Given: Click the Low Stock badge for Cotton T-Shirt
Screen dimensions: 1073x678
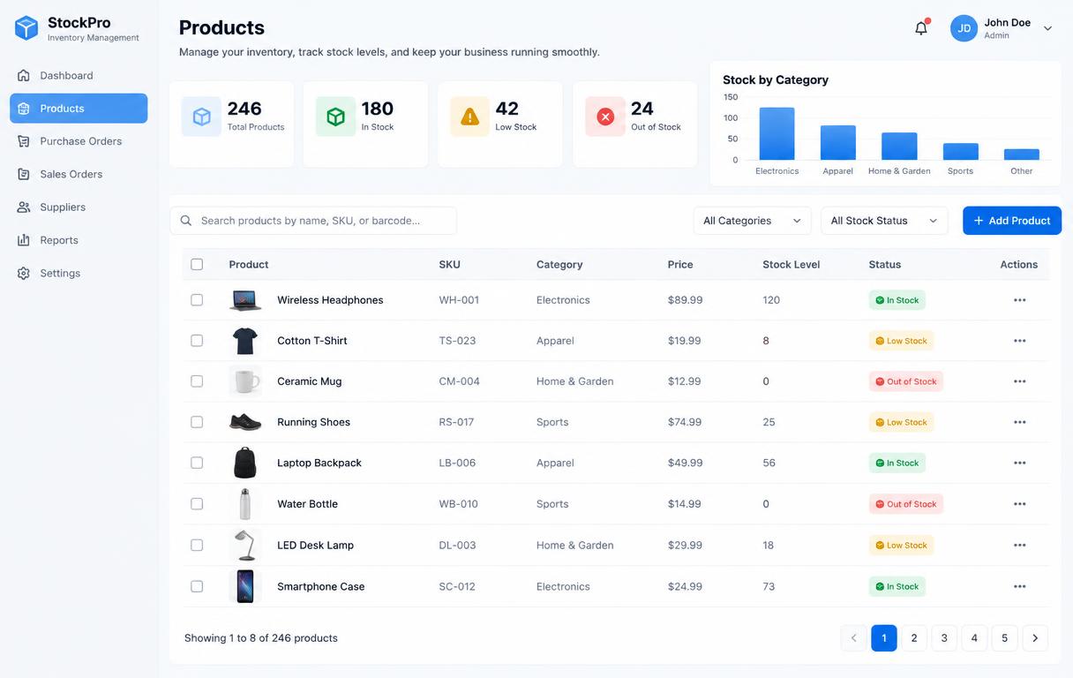Looking at the screenshot, I should (x=901, y=341).
